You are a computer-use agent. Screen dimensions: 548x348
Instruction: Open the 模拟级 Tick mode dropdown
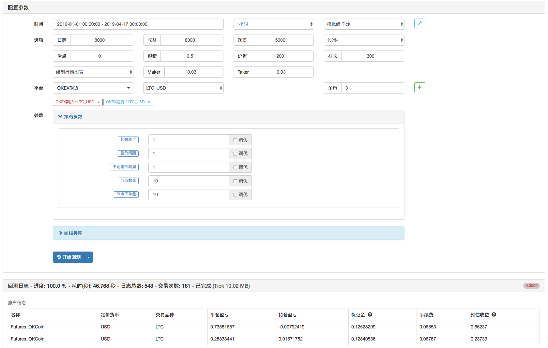tap(364, 24)
